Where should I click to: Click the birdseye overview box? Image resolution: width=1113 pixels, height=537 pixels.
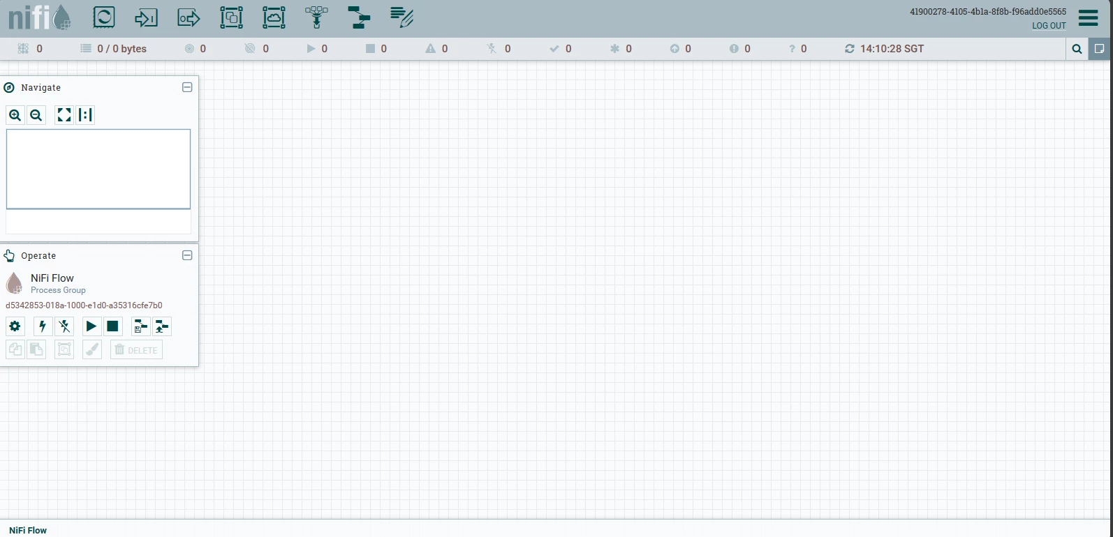pos(98,169)
